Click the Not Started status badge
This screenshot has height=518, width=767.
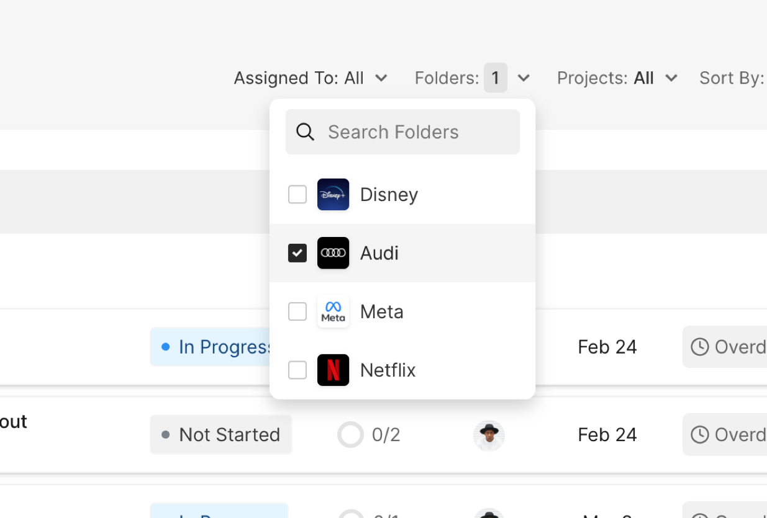tap(221, 435)
